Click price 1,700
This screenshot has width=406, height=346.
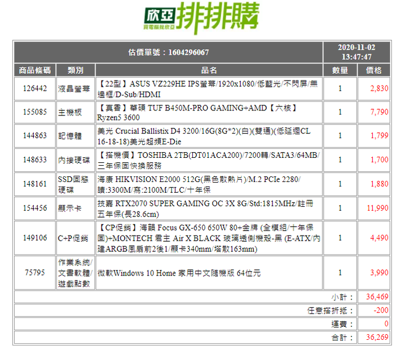click(x=379, y=159)
